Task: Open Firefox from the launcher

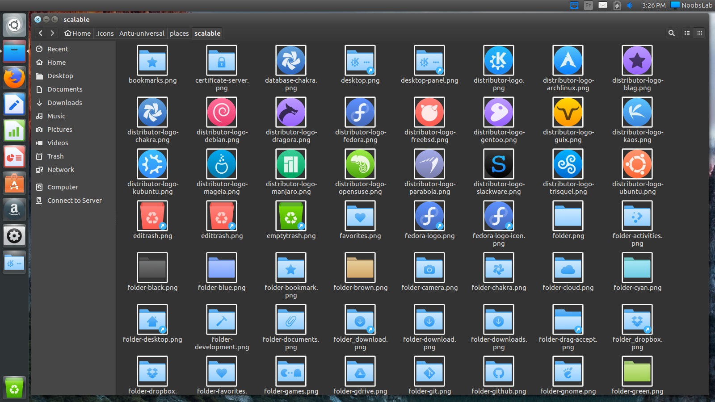Action: coord(14,77)
